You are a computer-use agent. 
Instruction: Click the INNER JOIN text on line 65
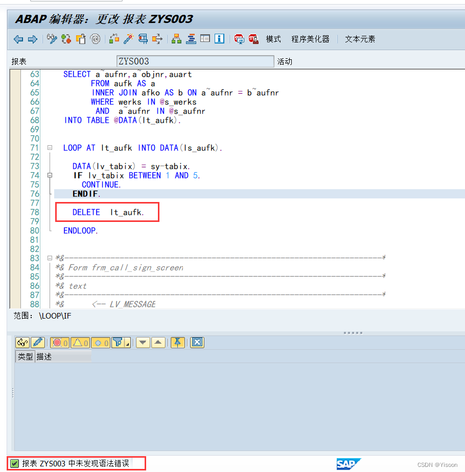tap(114, 93)
